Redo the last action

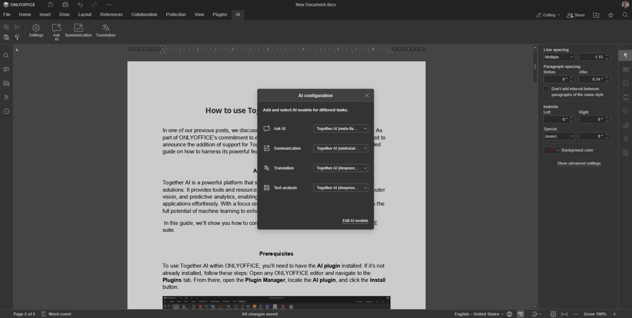95,5
